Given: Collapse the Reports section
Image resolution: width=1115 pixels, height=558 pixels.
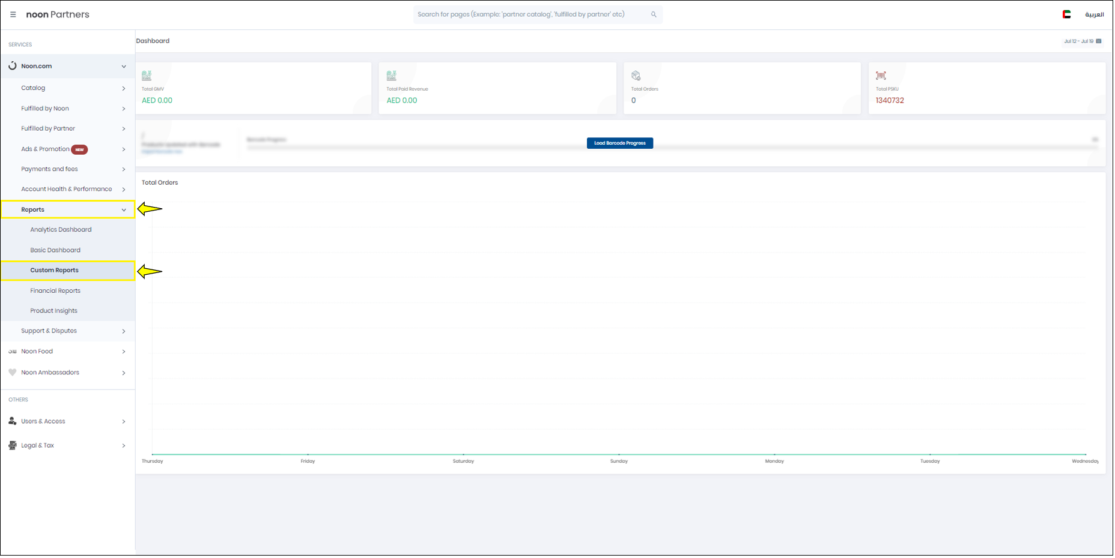Looking at the screenshot, I should [x=124, y=210].
